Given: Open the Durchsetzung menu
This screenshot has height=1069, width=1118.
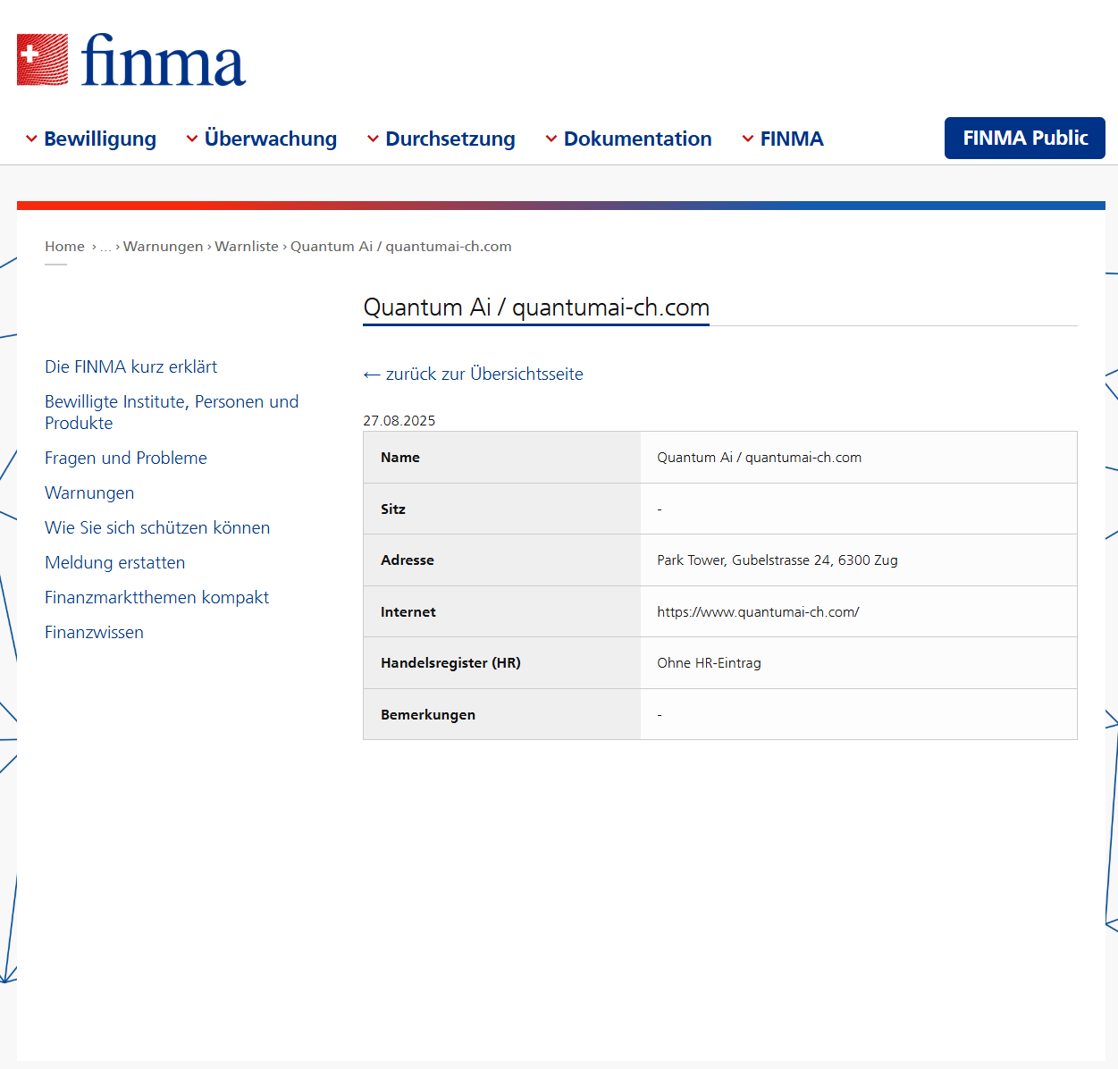Looking at the screenshot, I should click(x=450, y=139).
